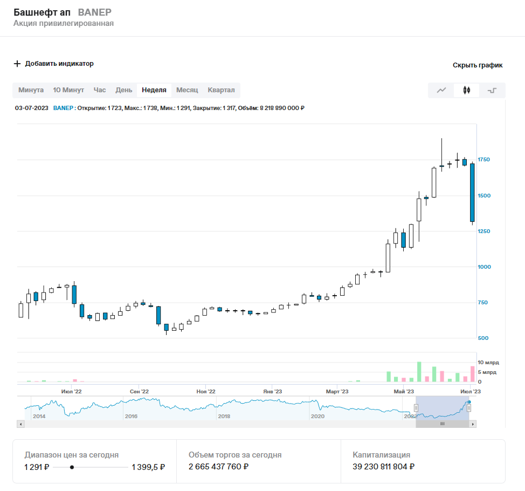Click the Июл '23 time axis label
The height and width of the screenshot is (491, 525).
click(x=471, y=392)
